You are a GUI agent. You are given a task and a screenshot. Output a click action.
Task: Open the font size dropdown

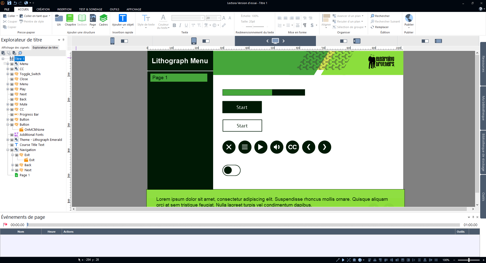(x=219, y=18)
